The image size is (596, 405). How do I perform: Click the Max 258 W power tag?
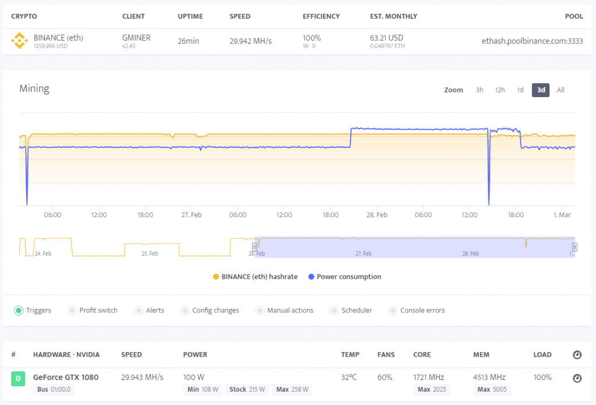click(x=292, y=389)
